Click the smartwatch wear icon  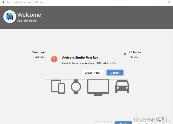click(76, 87)
